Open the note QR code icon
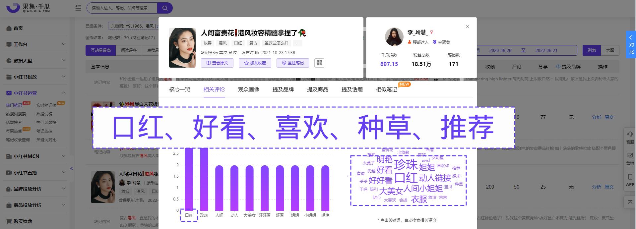 point(319,63)
